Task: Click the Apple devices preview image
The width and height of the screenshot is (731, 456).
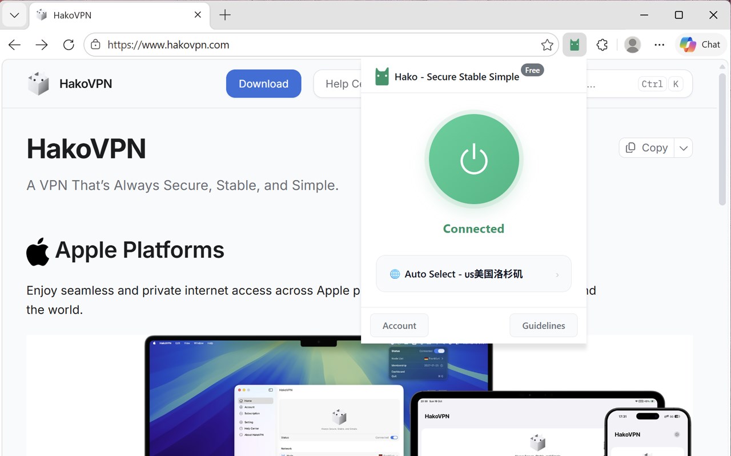Action: [x=359, y=396]
